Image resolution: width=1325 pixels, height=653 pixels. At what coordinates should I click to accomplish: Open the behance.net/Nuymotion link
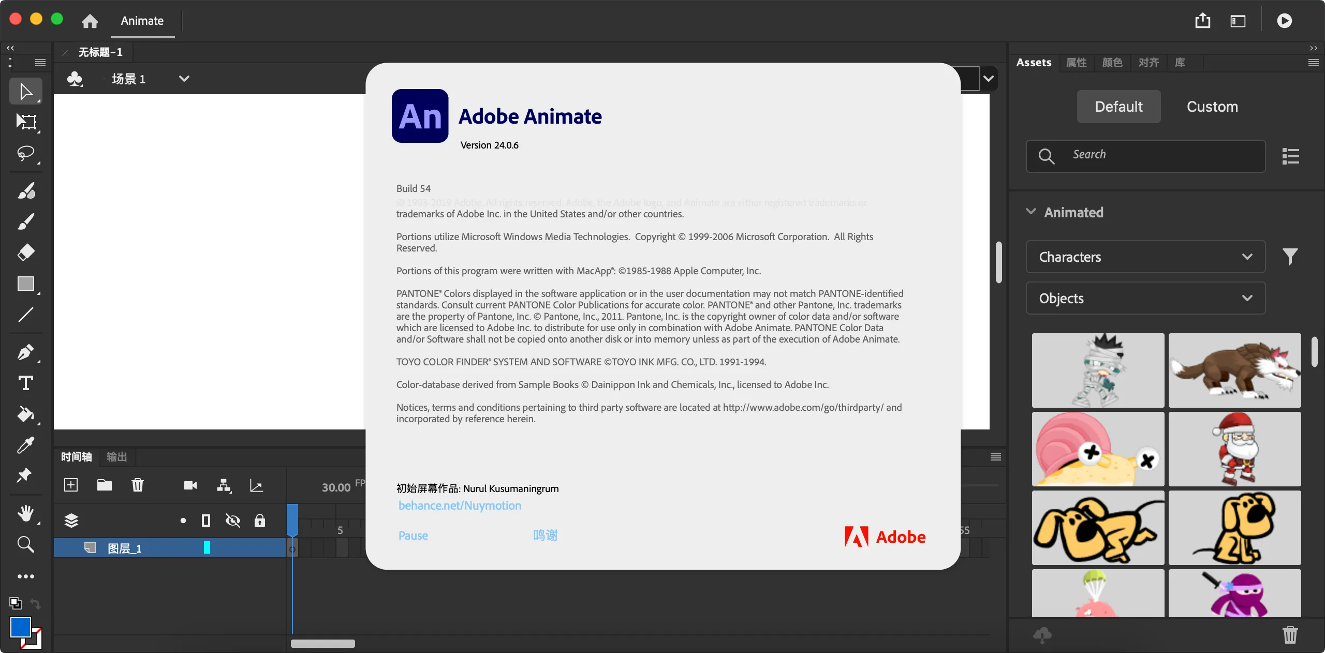tap(460, 506)
